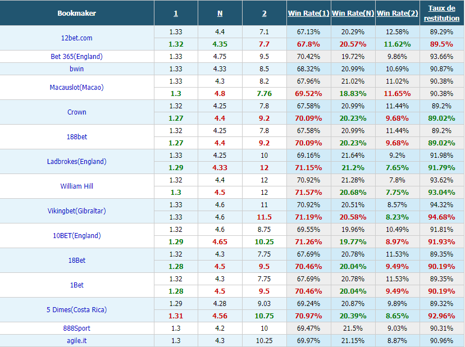Screen dimensions: 465x347
Task: Click the green 7.65% win rate
Action: [398, 167]
